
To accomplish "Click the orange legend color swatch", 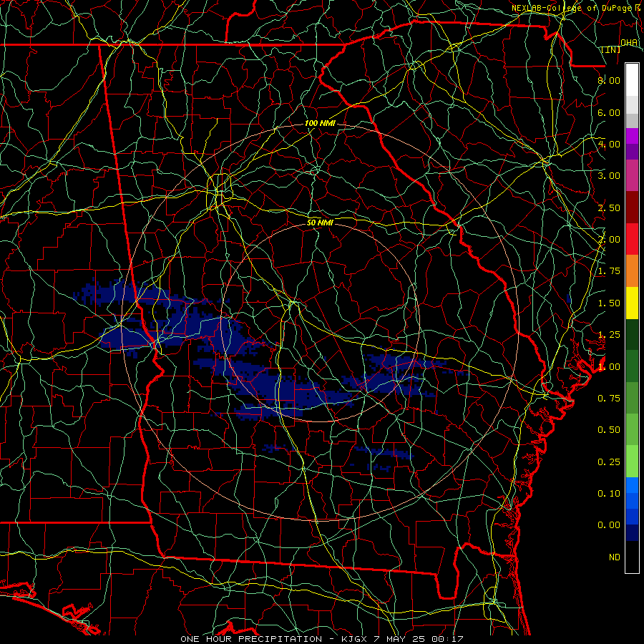I will point(632,271).
